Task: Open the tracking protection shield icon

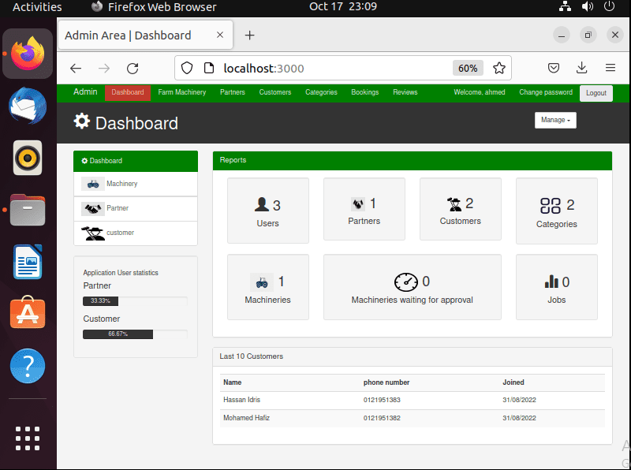Action: click(187, 68)
